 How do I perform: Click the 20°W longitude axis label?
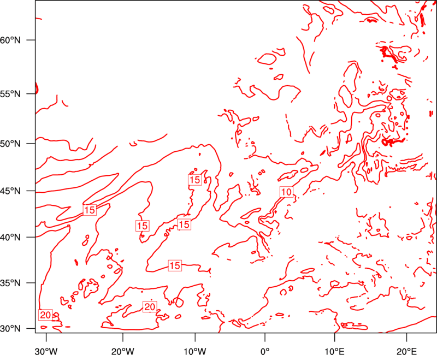tap(123, 351)
